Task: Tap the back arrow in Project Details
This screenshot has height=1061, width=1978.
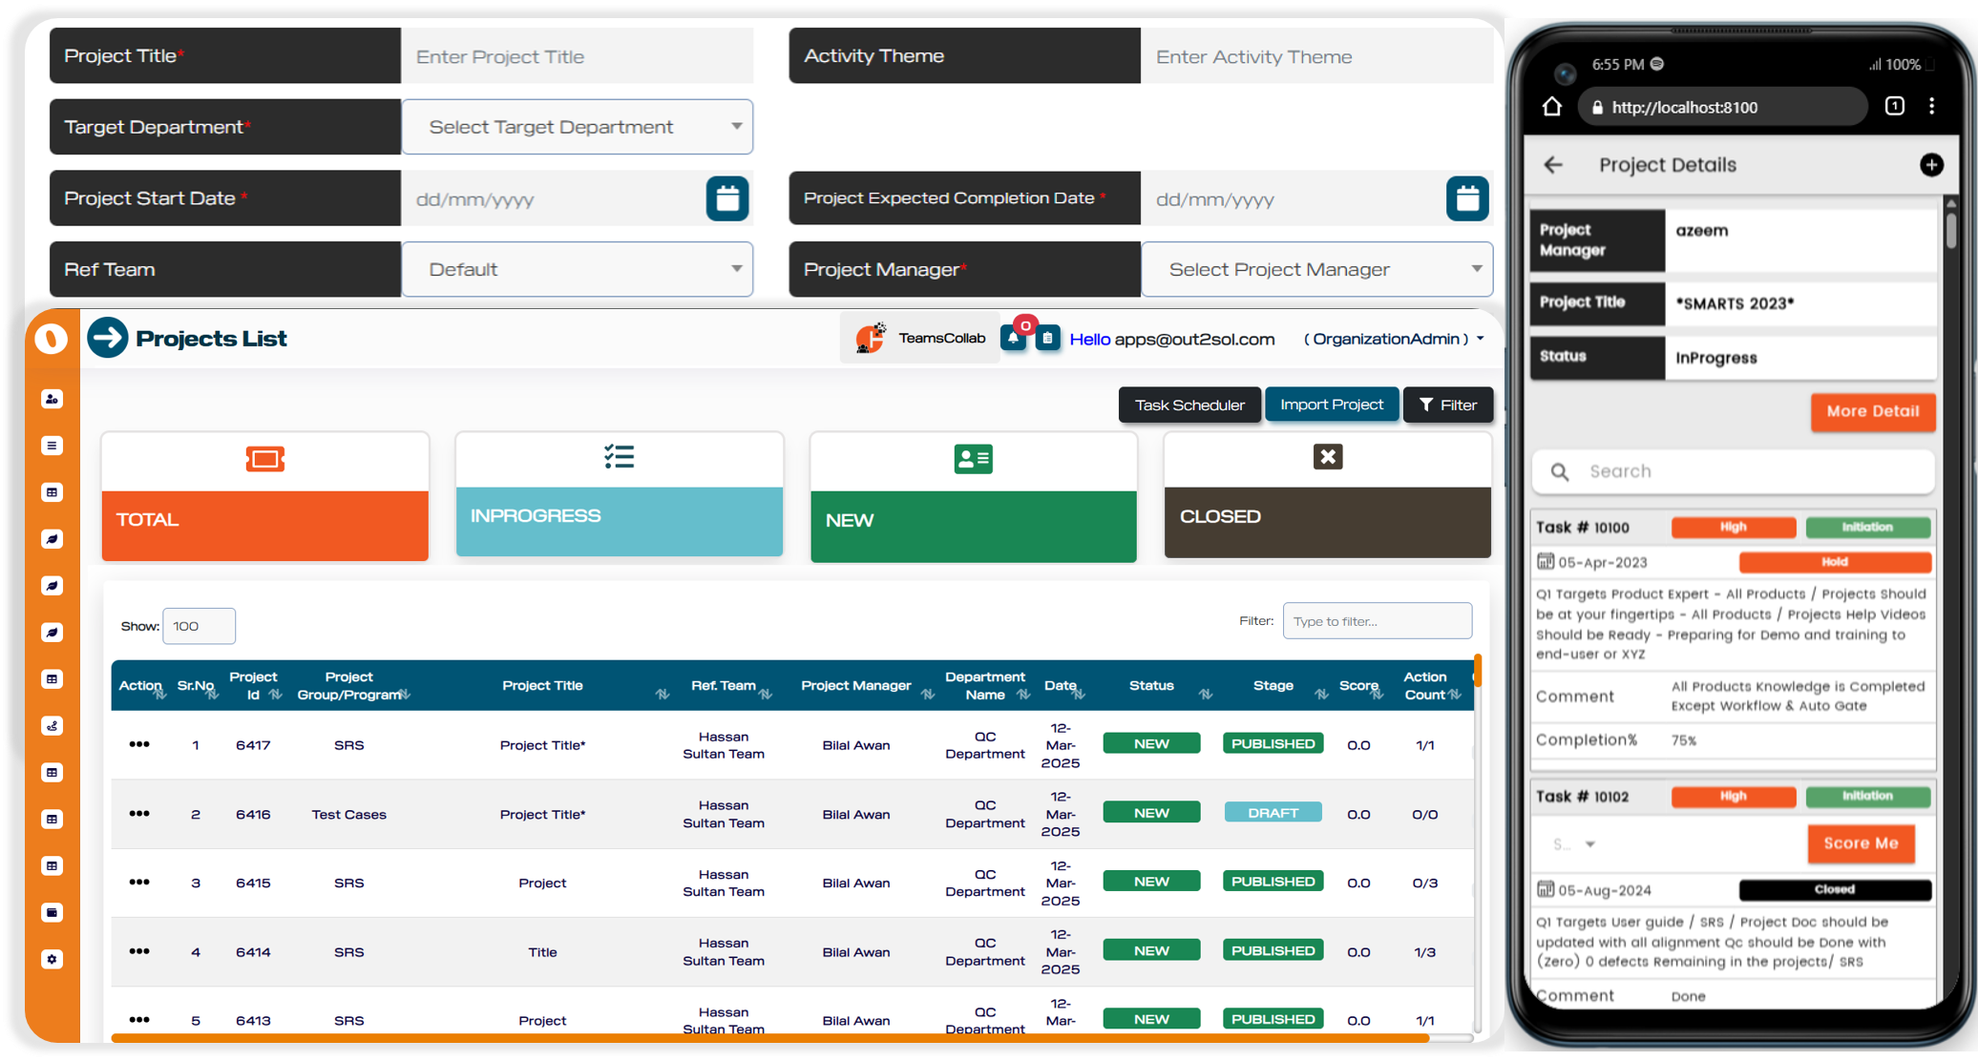Action: coord(1553,165)
